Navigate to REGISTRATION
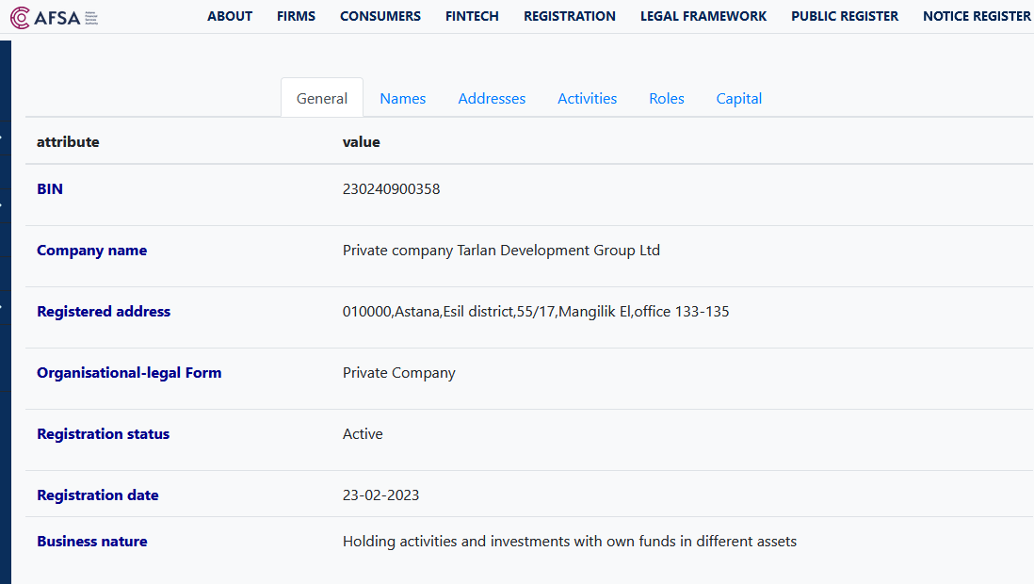The image size is (1034, 584). [569, 16]
